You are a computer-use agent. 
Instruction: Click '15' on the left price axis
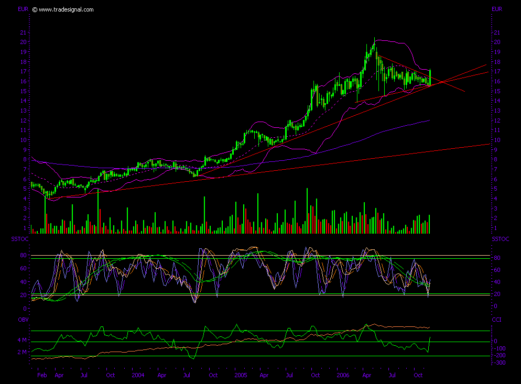coord(23,91)
